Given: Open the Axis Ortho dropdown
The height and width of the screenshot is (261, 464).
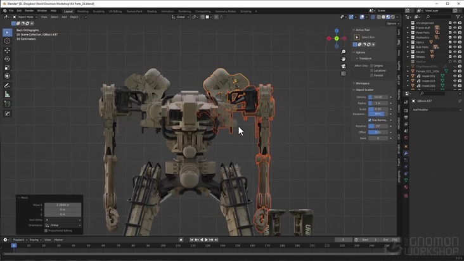Looking at the screenshot, I should click(63, 220).
